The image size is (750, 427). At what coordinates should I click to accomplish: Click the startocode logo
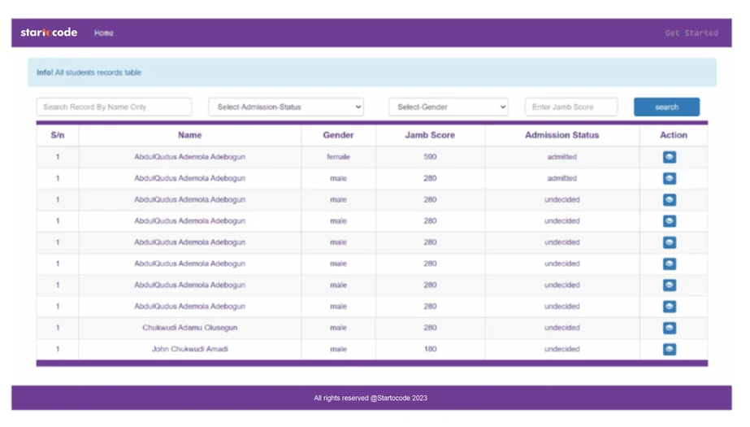[x=49, y=33]
